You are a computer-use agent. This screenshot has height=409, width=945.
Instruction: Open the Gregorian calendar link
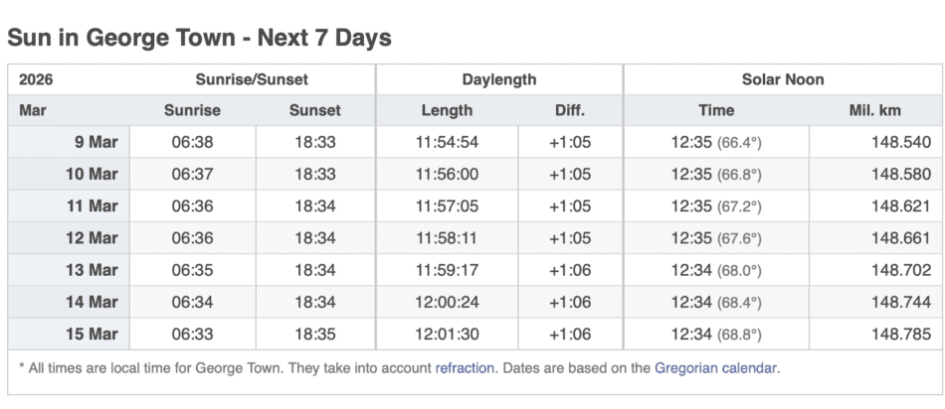[x=716, y=367]
